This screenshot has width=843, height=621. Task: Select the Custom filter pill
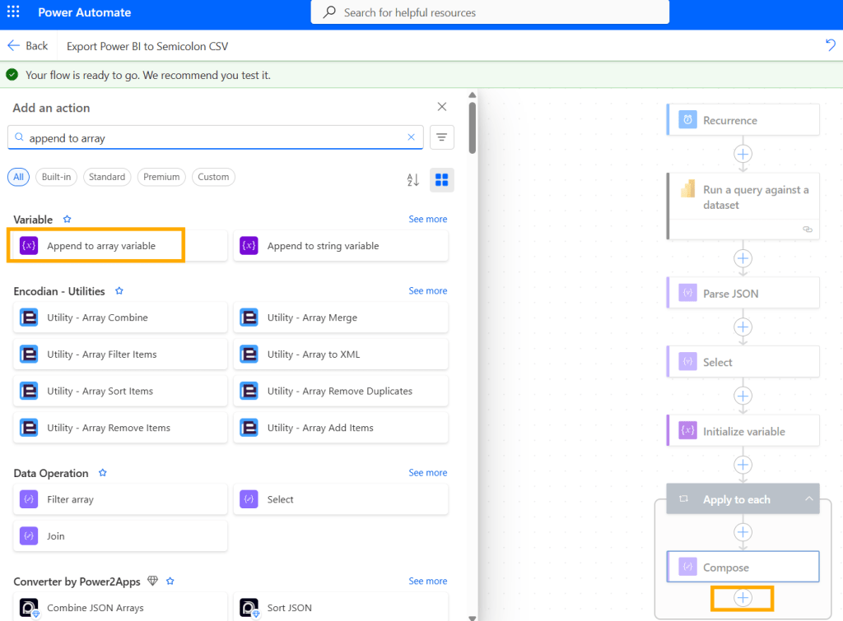coord(213,177)
